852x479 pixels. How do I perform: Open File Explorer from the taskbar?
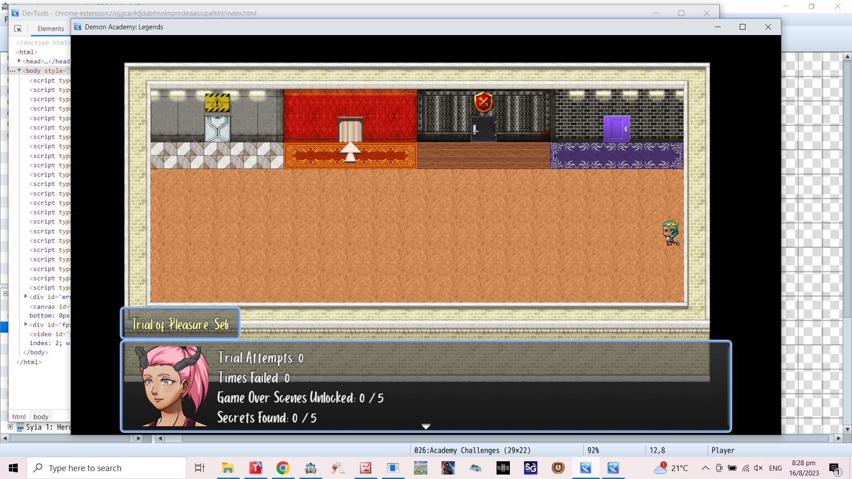point(228,468)
